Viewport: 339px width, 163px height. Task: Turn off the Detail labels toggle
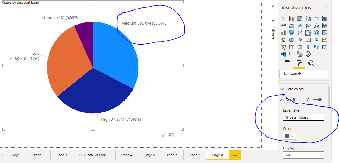pos(317,100)
